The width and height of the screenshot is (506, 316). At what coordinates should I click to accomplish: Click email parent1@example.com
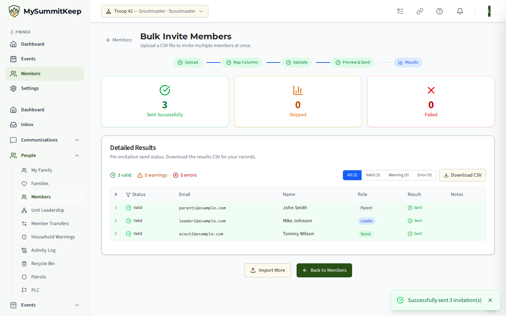(x=202, y=208)
